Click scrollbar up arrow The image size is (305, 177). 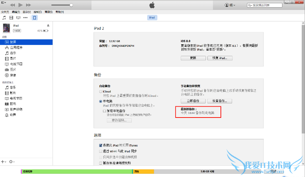click(x=303, y=23)
